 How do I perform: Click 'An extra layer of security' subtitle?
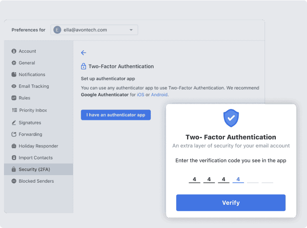tap(231, 146)
